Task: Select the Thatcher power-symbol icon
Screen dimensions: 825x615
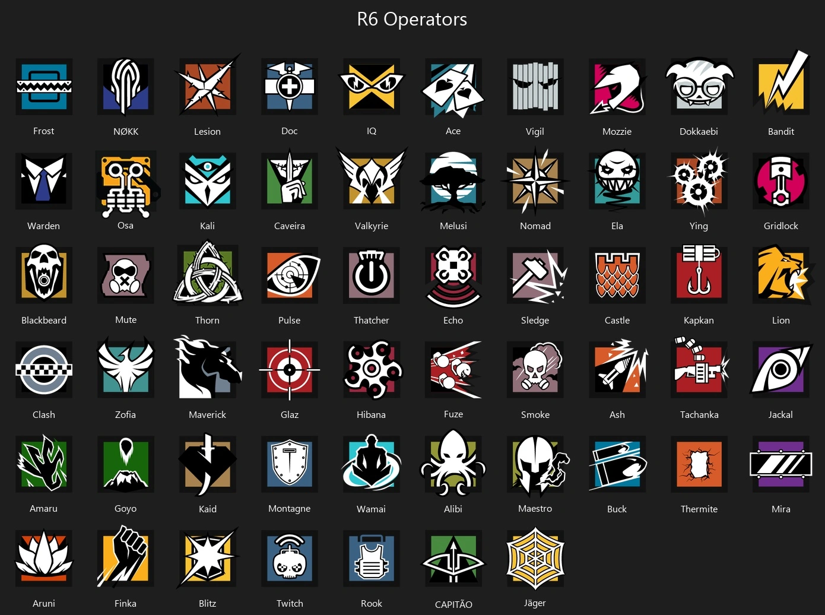Action: coord(372,275)
